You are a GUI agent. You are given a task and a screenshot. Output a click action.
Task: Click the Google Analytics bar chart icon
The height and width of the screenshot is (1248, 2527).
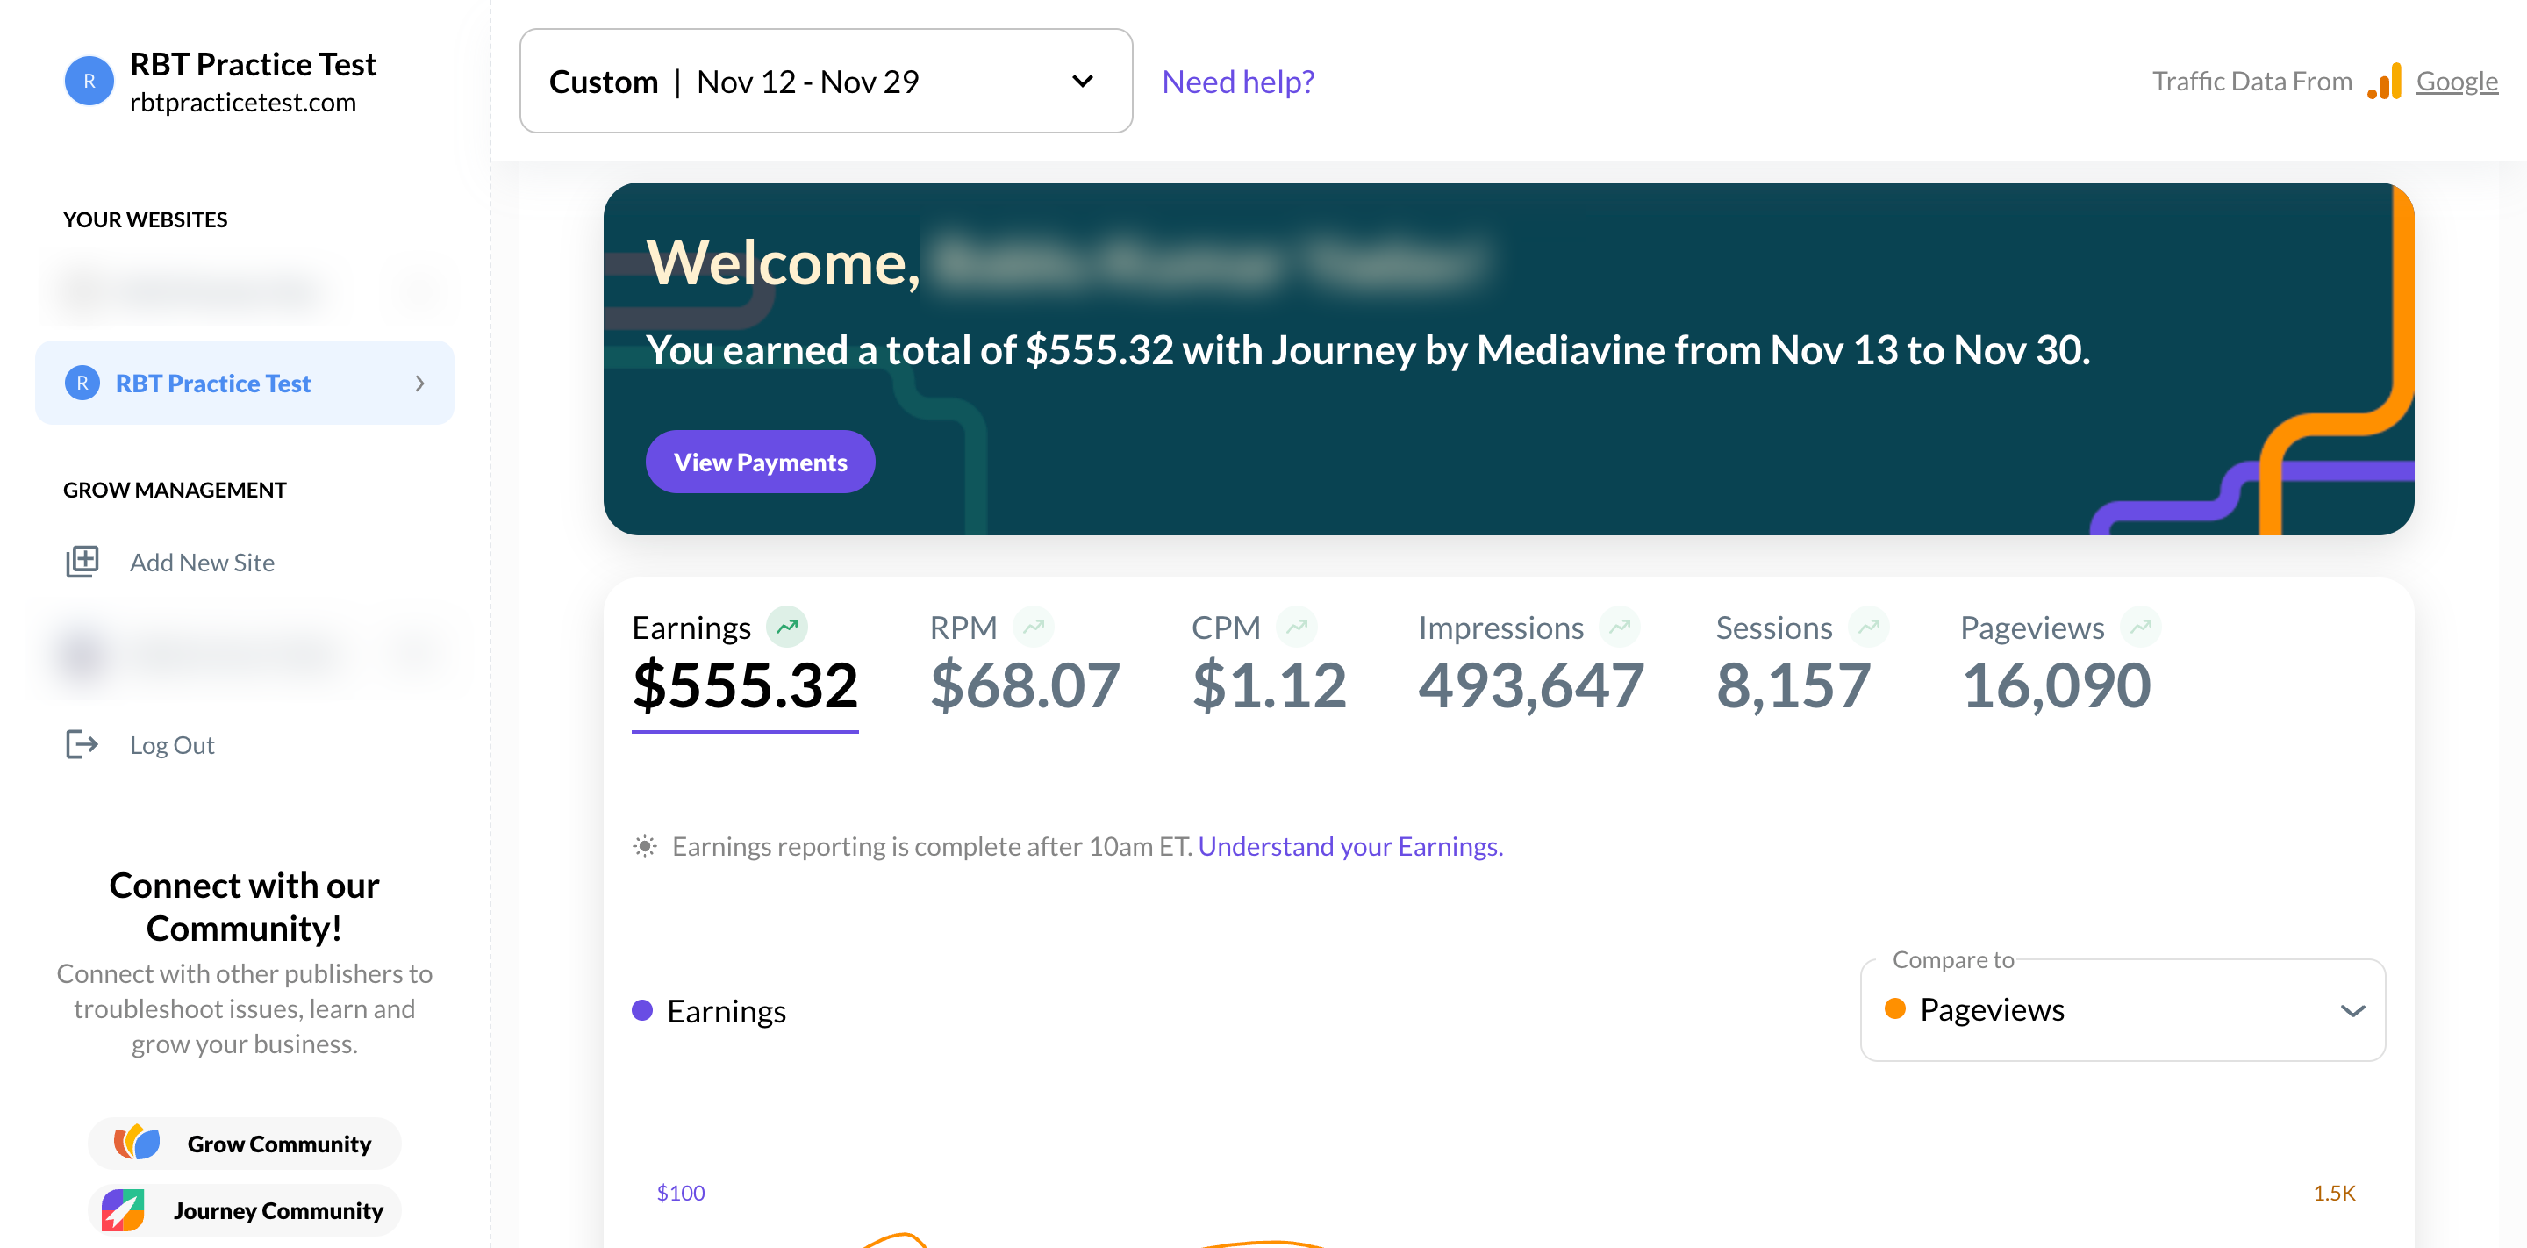click(x=2384, y=82)
